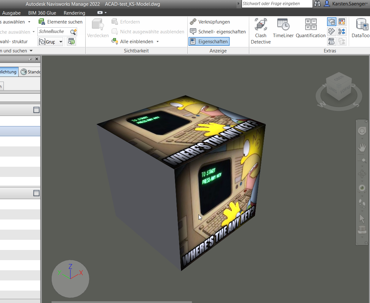Close the navigation bar
Viewport: 370px width, 303px height.
click(x=366, y=121)
